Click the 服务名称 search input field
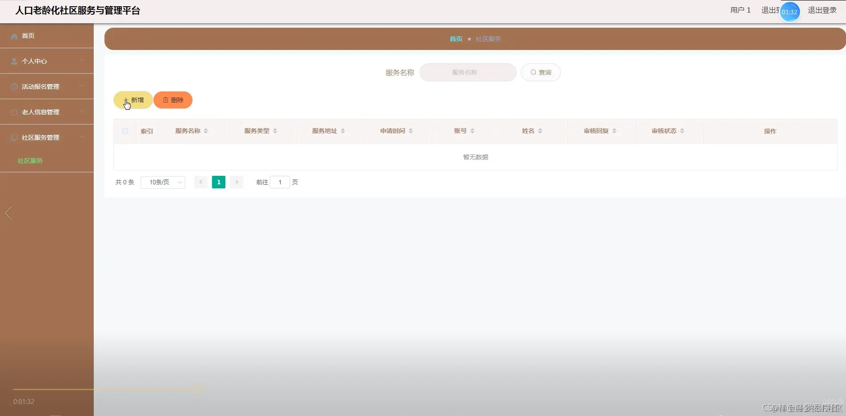Image resolution: width=846 pixels, height=416 pixels. (x=467, y=72)
